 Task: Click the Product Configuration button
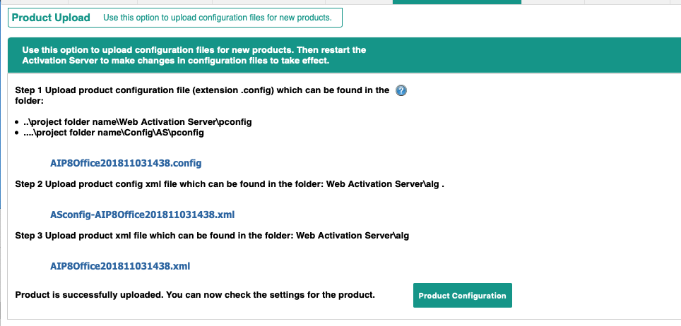[x=463, y=296]
